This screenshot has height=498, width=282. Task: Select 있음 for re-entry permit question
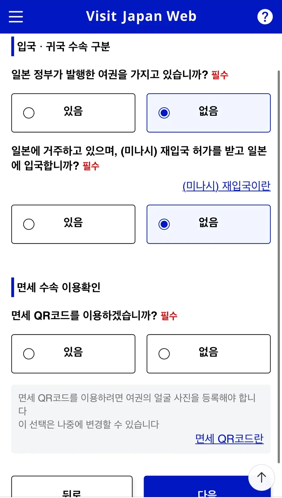point(73,224)
